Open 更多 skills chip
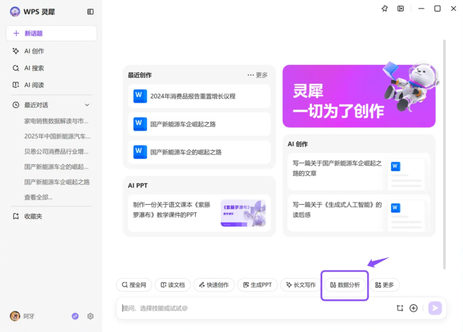This screenshot has width=463, height=332. 384,285
